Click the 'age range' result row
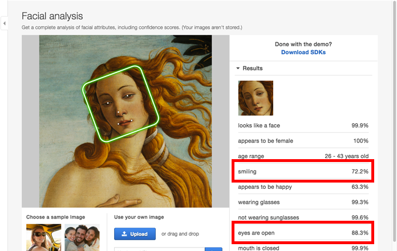The height and width of the screenshot is (251, 397). [303, 156]
